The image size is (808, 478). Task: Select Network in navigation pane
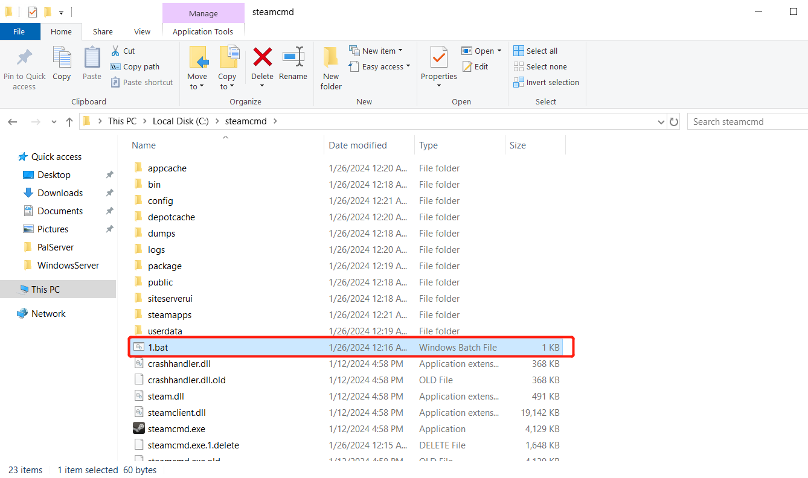(x=48, y=313)
